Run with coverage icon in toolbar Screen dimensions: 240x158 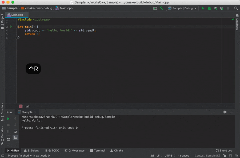tap(215, 8)
